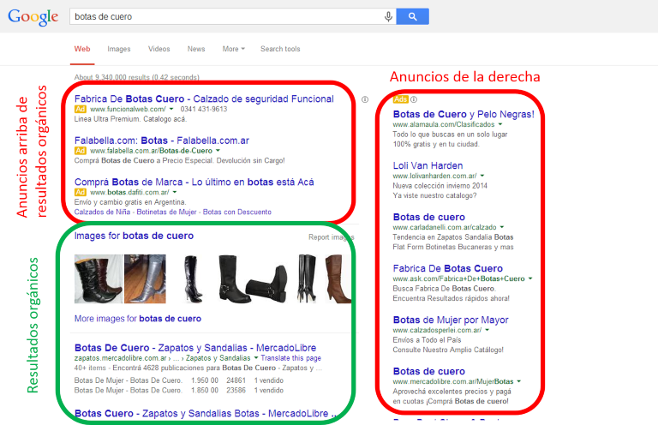The image size is (658, 425).
Task: Expand arrow after zapatos.mercadolibre.com.ar breadcrumb
Action: point(255,358)
